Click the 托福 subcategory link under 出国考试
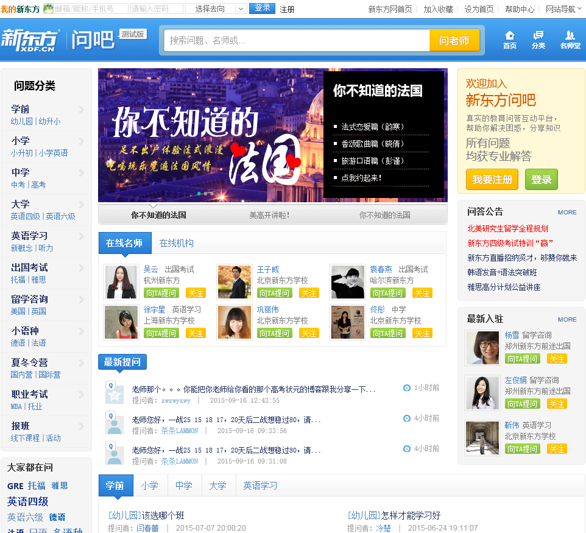 click(x=18, y=280)
